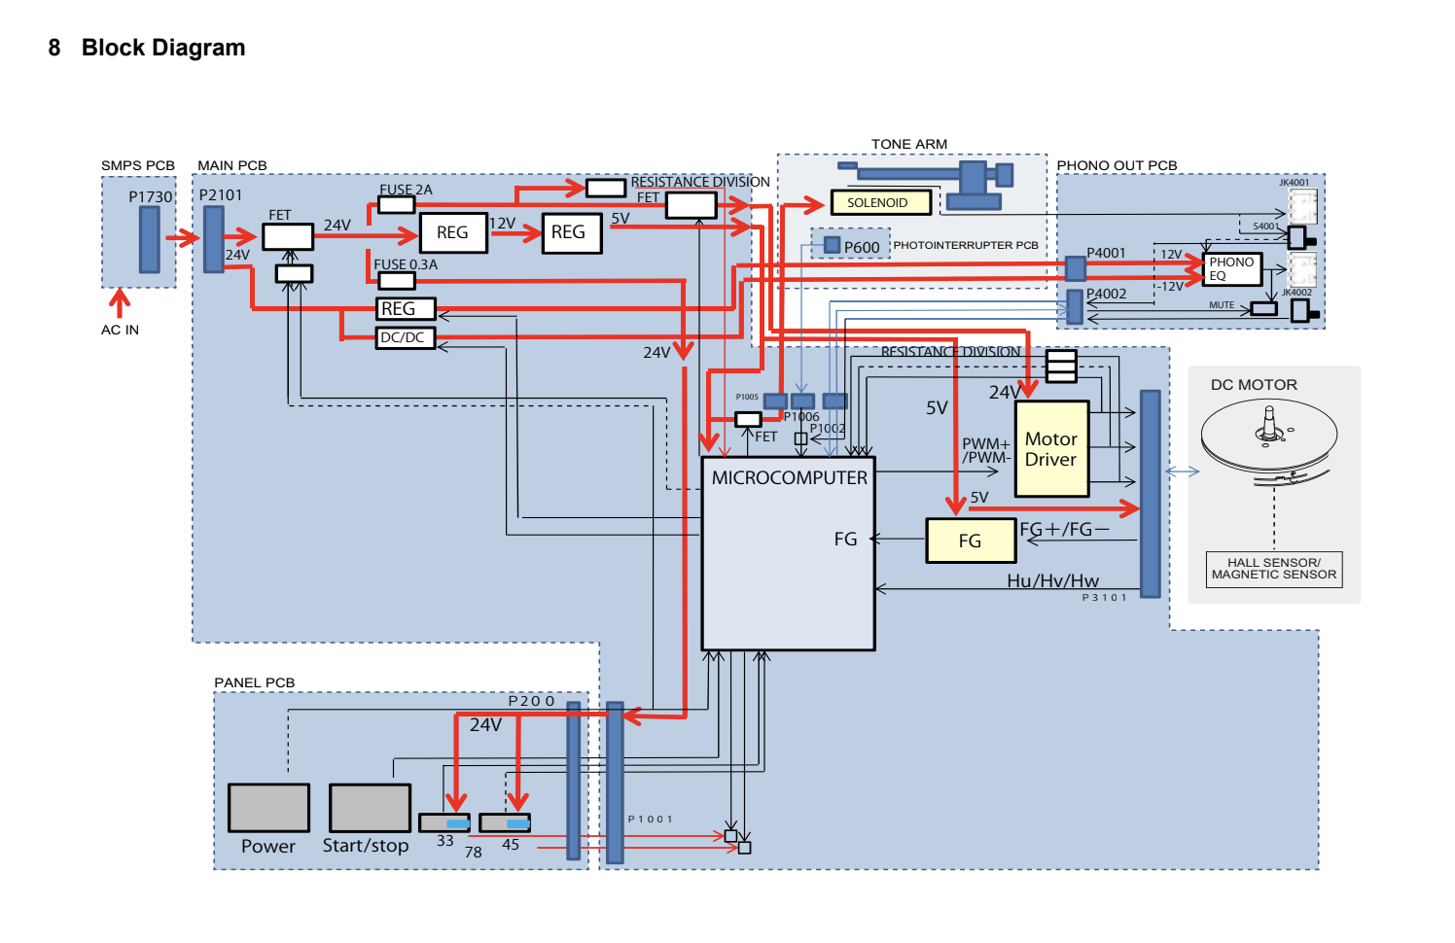The height and width of the screenshot is (943, 1455).
Task: Select the SOLENOID block in Tone Arm
Action: click(x=881, y=202)
